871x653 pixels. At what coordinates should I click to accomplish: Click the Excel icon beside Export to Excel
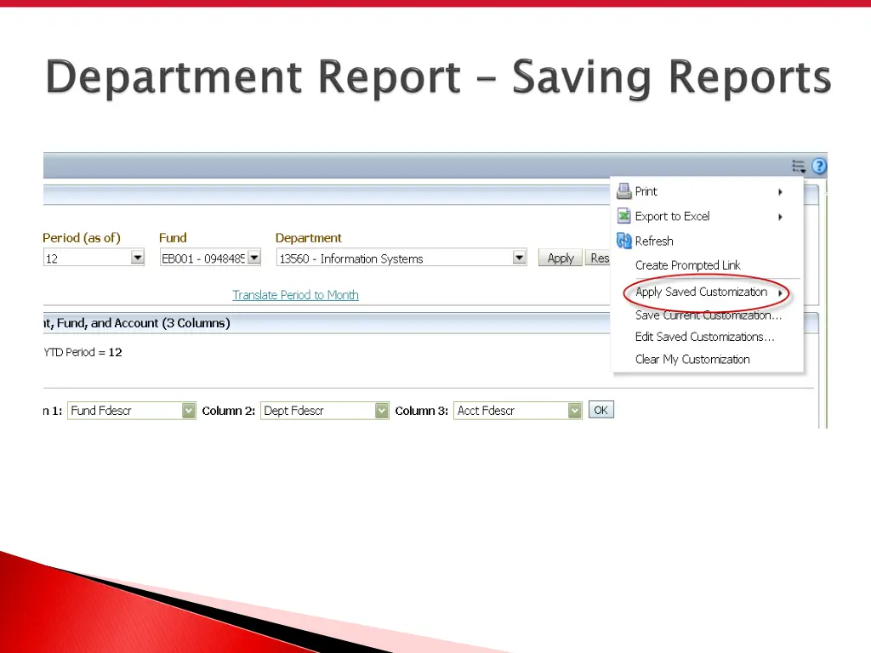click(x=623, y=216)
